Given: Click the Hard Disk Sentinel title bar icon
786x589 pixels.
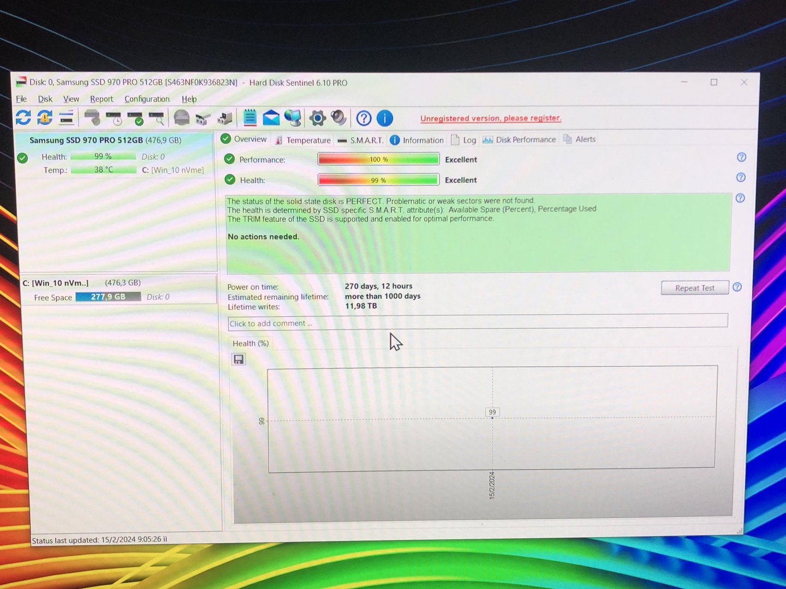Looking at the screenshot, I should (21, 82).
